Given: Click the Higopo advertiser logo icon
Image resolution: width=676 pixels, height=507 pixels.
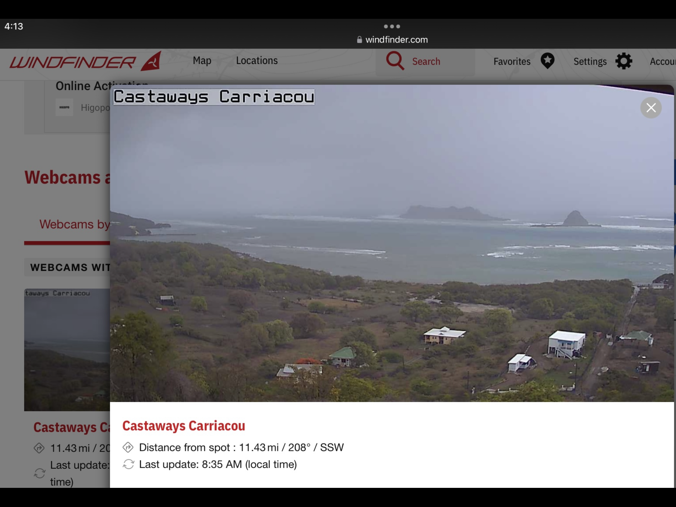Looking at the screenshot, I should click(x=64, y=107).
